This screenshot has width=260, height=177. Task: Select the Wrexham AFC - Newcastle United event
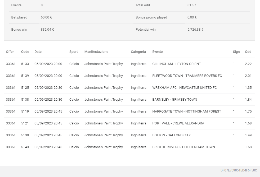click(x=184, y=88)
